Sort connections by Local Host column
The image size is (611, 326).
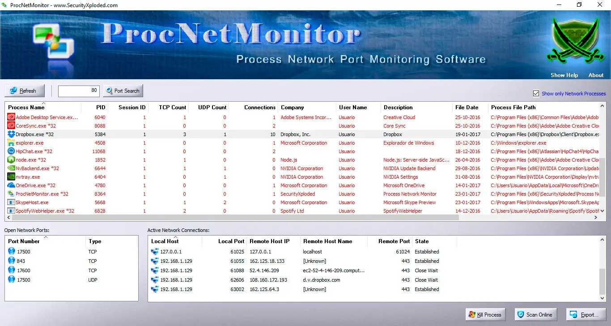coord(175,241)
